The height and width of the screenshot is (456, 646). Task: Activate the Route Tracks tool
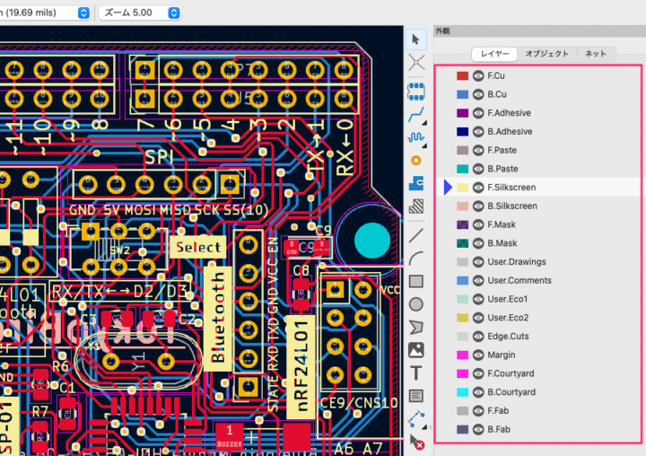pyautogui.click(x=416, y=115)
